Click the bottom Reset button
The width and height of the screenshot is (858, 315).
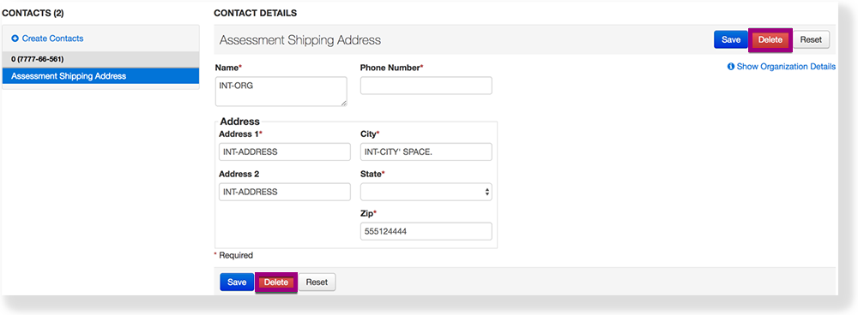pos(317,282)
